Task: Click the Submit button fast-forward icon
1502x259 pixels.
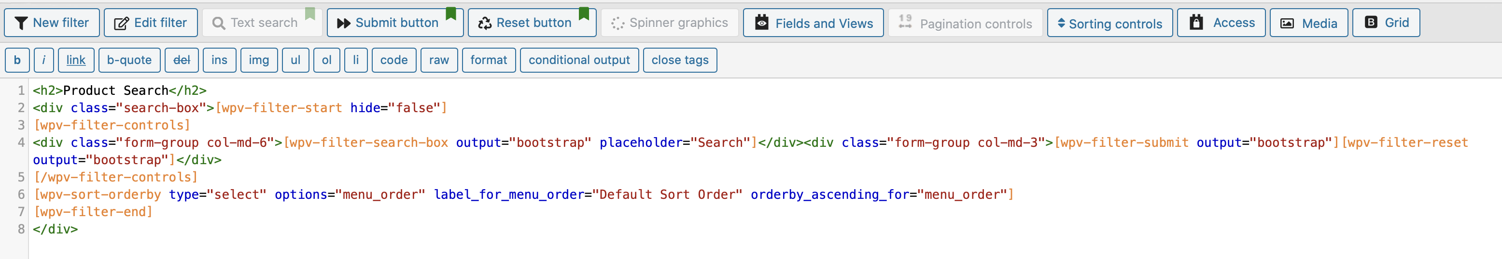Action: point(343,23)
